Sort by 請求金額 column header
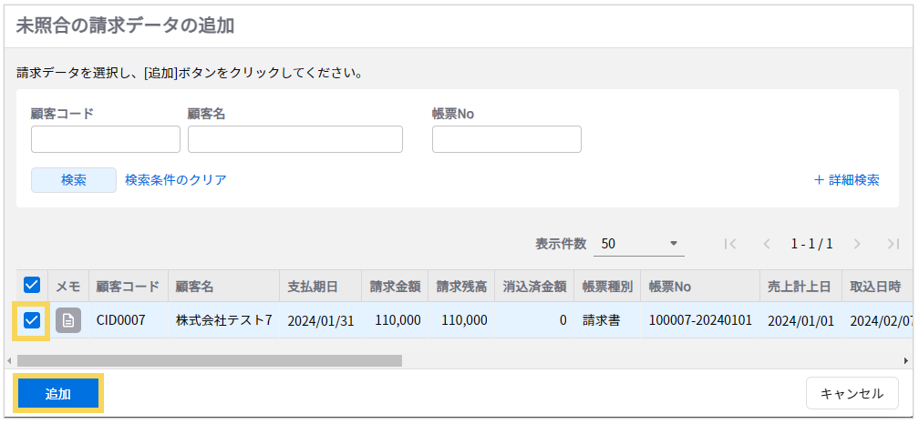This screenshot has height=424, width=919. 395,287
